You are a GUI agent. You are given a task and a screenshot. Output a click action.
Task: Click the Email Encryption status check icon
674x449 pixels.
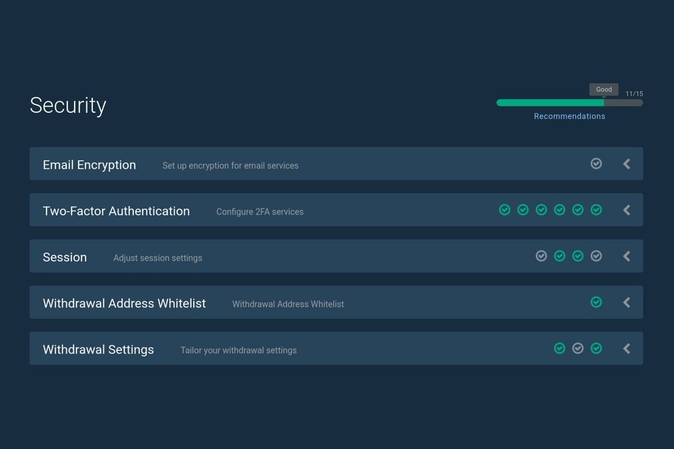point(596,164)
